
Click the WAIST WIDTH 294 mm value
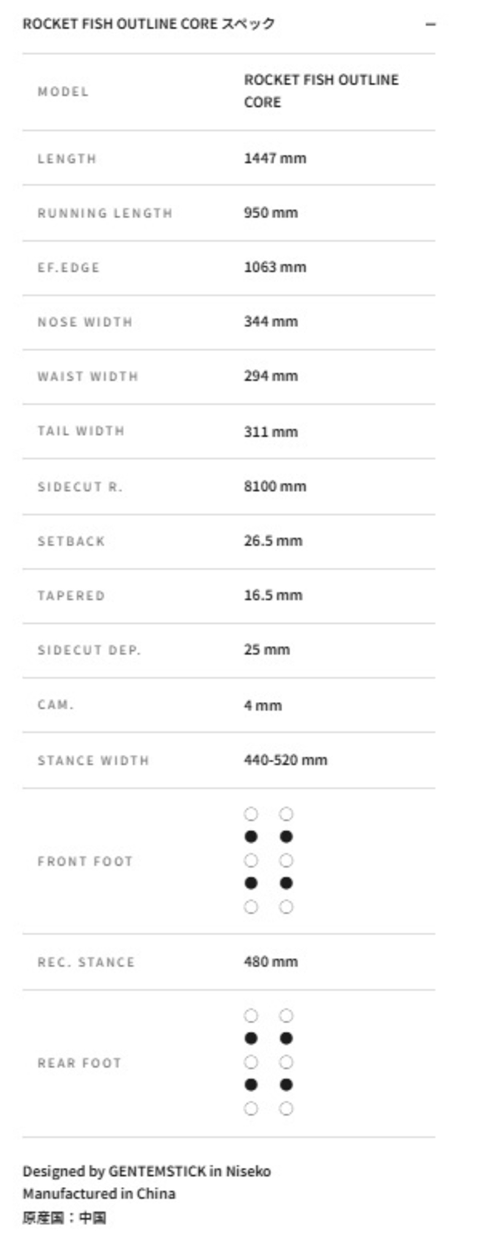click(271, 376)
